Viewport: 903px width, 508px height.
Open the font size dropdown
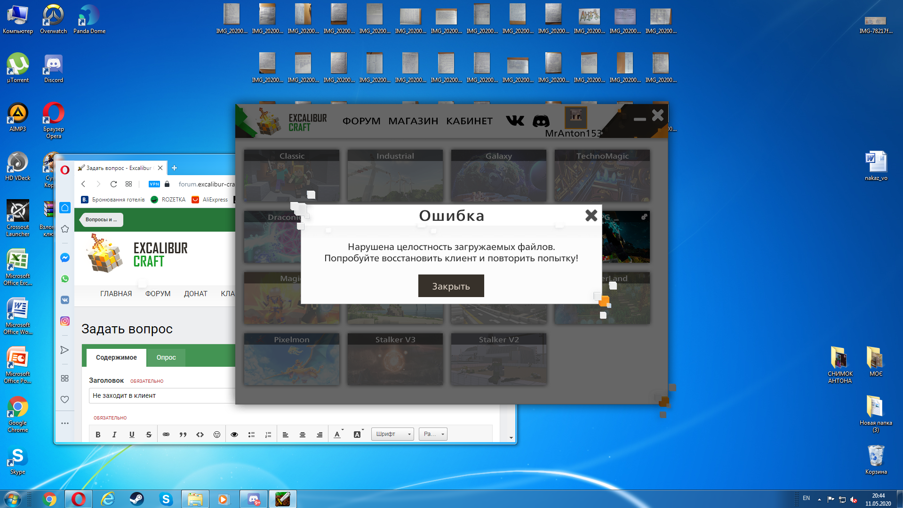433,434
